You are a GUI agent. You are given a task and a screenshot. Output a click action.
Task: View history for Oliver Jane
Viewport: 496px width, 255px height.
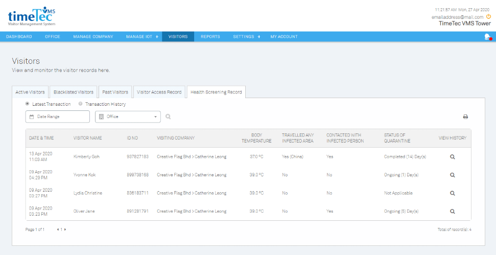click(x=453, y=212)
